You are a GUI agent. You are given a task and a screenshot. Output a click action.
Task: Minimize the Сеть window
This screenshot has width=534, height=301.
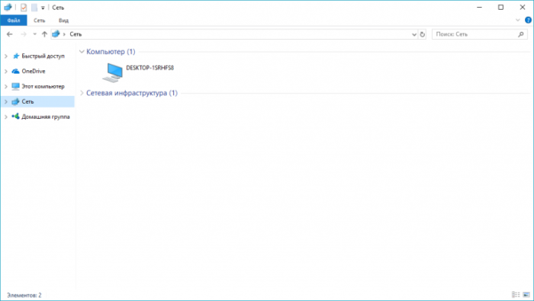tap(479, 7)
